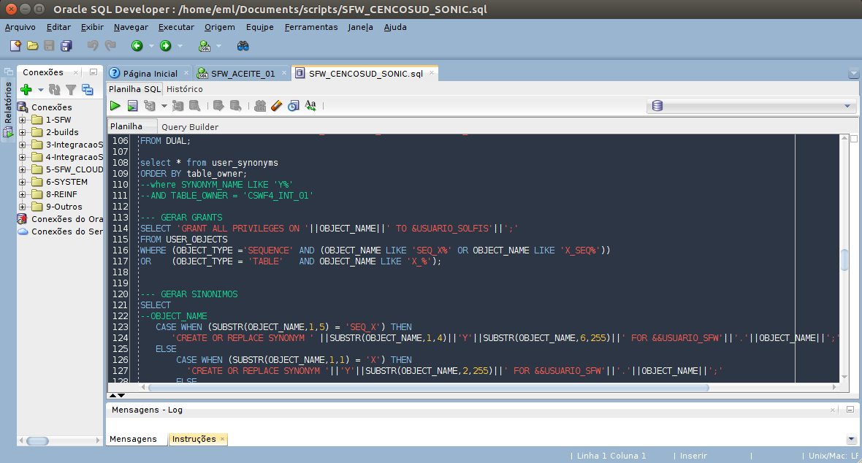Click the green Forward navigation arrow

click(166, 45)
